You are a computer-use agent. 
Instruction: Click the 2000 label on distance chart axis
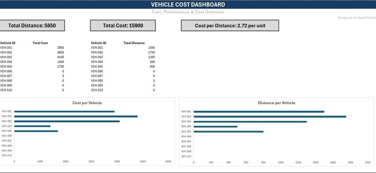(368, 163)
